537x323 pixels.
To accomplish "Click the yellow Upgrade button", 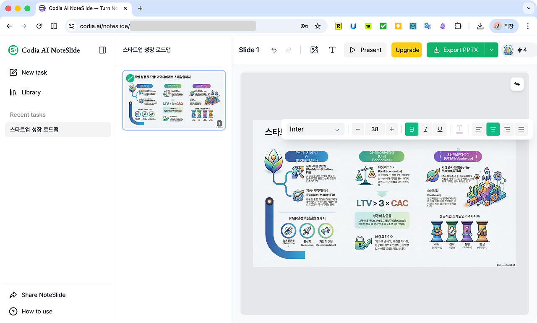I will click(x=407, y=50).
